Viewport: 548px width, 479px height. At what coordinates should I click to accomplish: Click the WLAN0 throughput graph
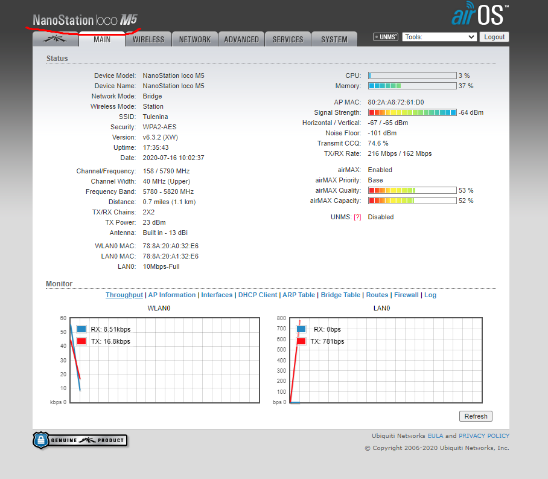coord(165,360)
